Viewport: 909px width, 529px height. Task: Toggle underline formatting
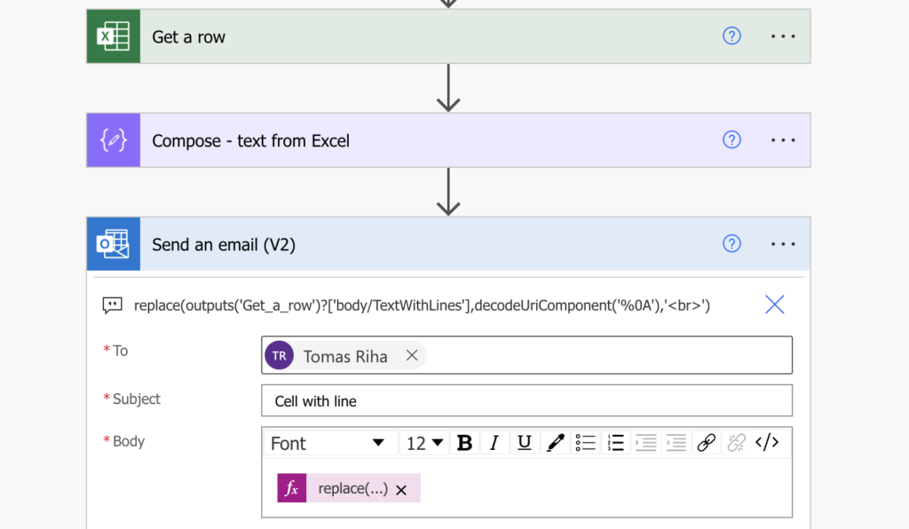[524, 443]
